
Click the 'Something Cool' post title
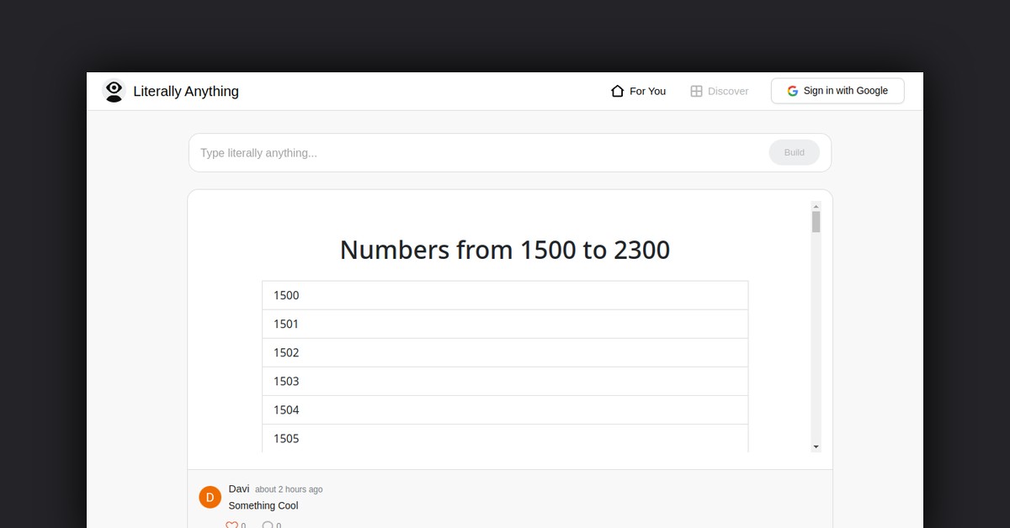point(263,505)
